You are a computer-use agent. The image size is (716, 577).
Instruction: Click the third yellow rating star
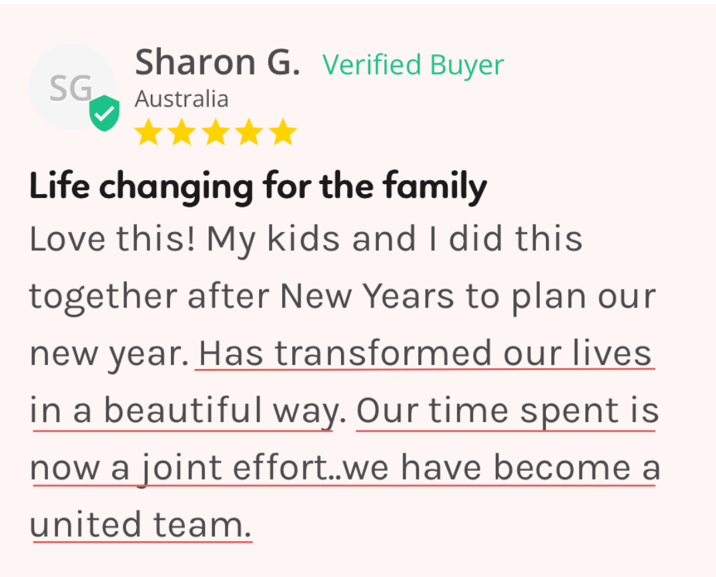[x=216, y=132]
